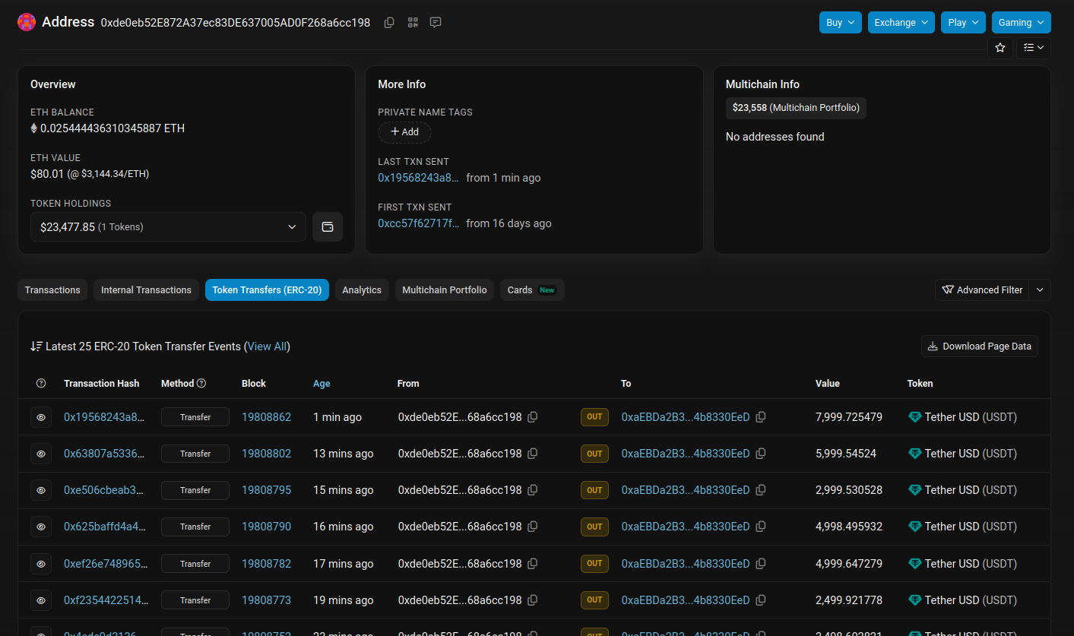The width and height of the screenshot is (1074, 636).
Task: Open the Multichain Portfolio tab
Action: (445, 290)
